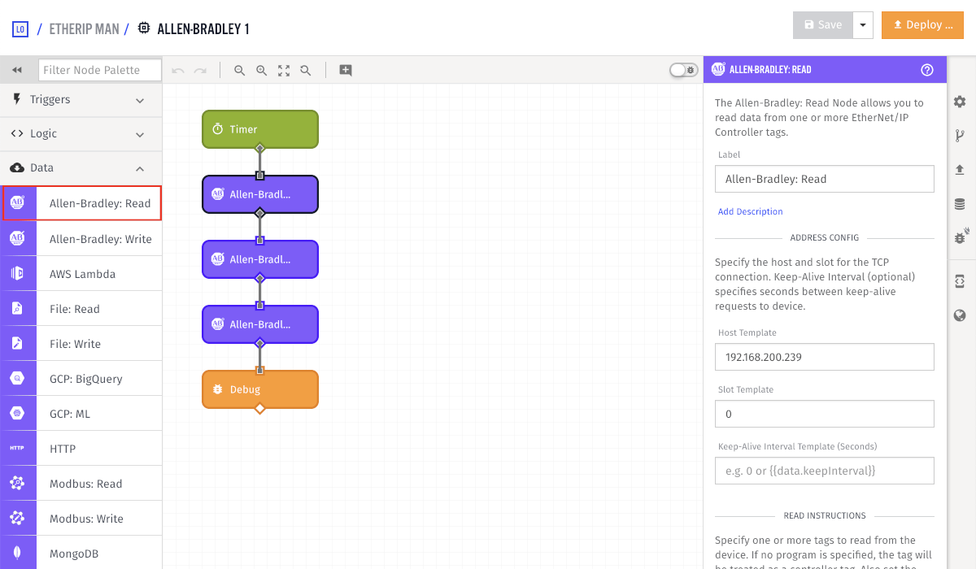Viewport: 976px width, 569px height.
Task: Click the Keep-Alive Interval Template field
Action: 825,471
